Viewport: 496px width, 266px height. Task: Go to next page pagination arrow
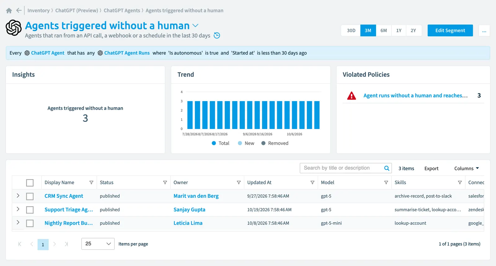55,244
